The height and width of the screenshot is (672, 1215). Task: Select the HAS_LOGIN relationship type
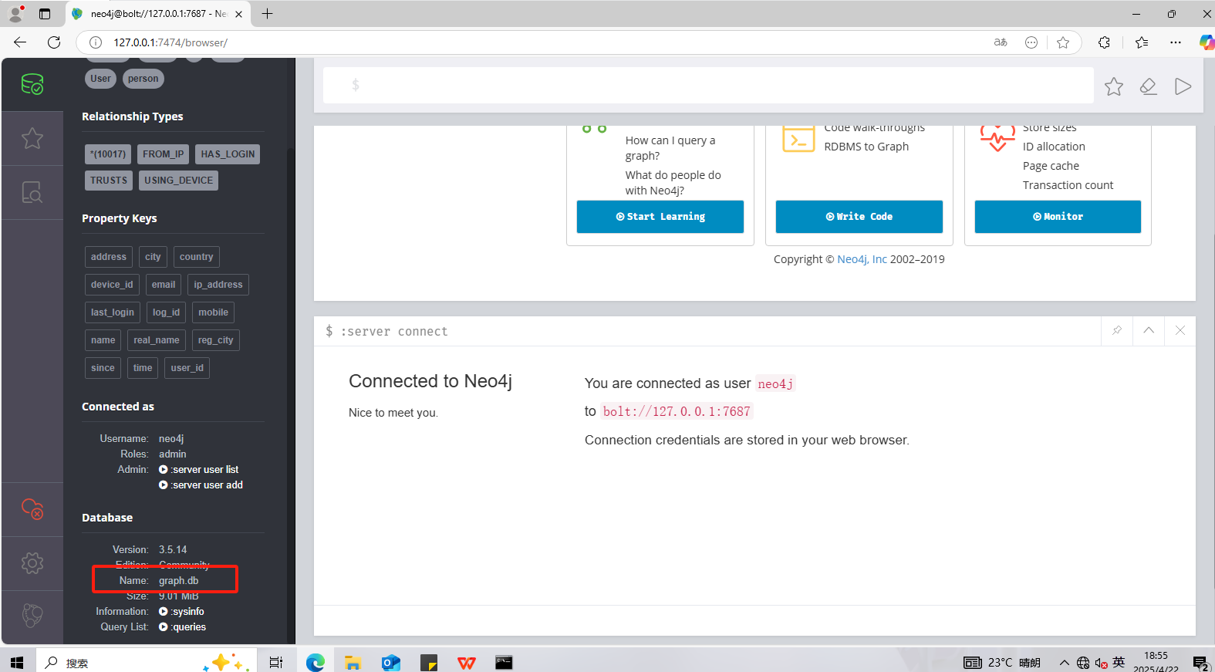[228, 154]
